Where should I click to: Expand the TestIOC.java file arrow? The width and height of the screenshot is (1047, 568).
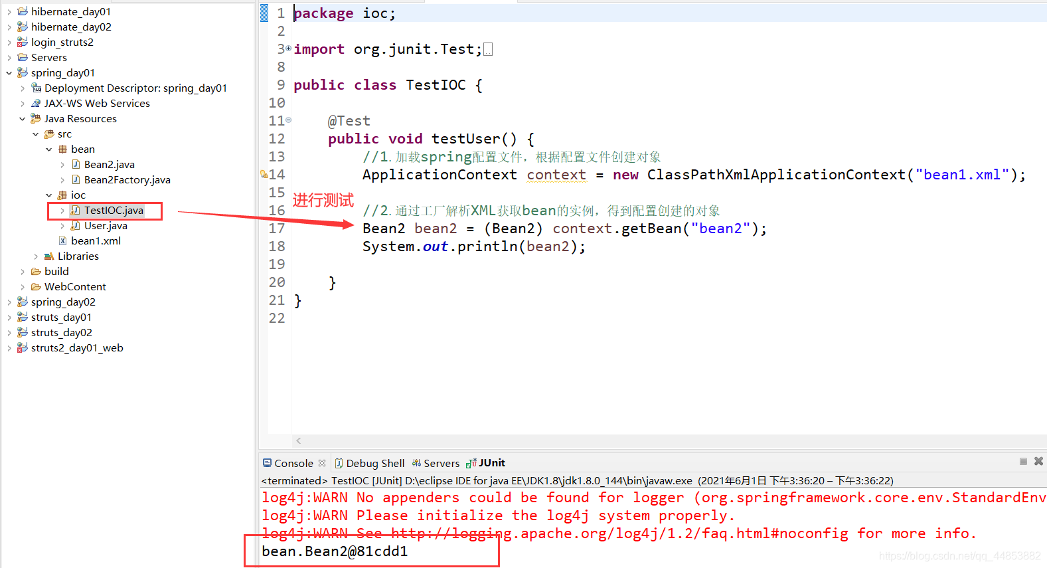[62, 211]
